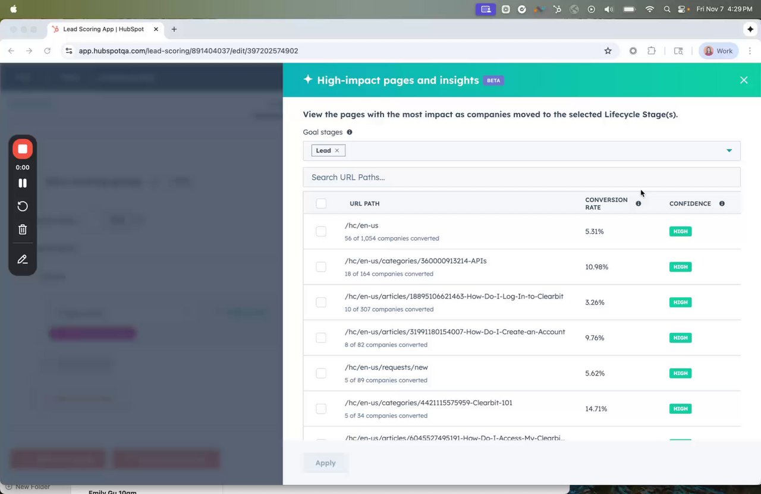Click the battery icon in menu bar
The image size is (761, 494).
(629, 9)
